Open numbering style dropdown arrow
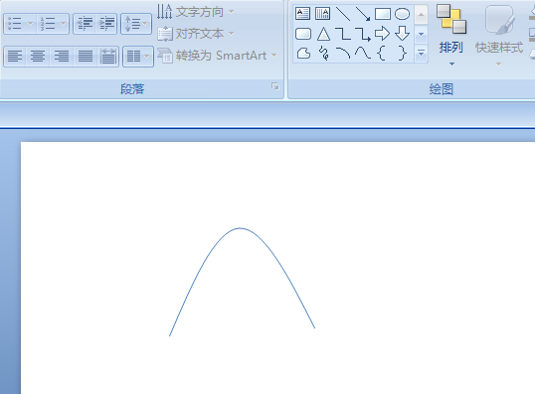Image resolution: width=535 pixels, height=394 pixels. 63,24
